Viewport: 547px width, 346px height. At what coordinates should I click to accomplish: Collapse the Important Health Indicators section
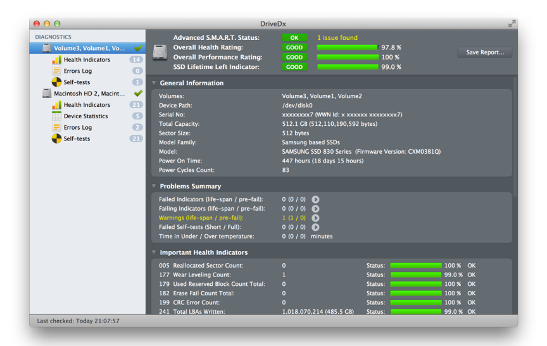[154, 252]
